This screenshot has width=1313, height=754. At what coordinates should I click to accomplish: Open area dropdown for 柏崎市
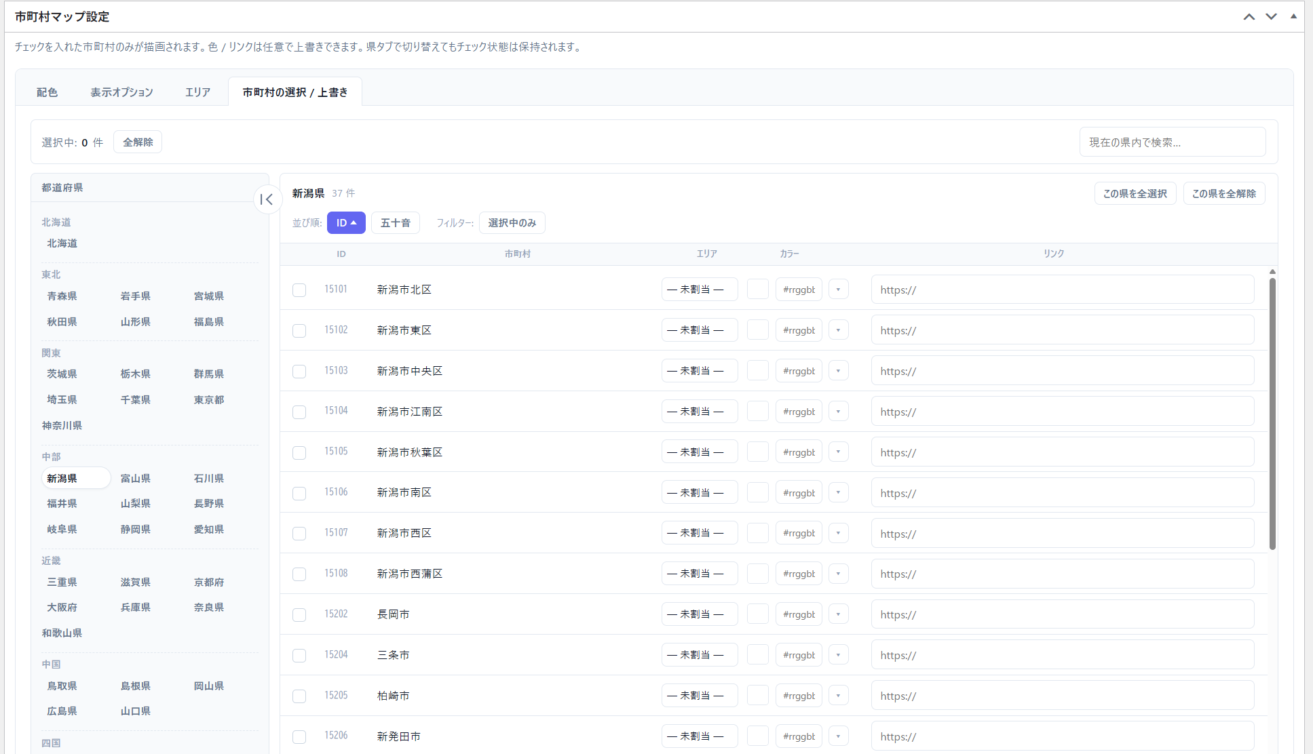[x=700, y=696]
